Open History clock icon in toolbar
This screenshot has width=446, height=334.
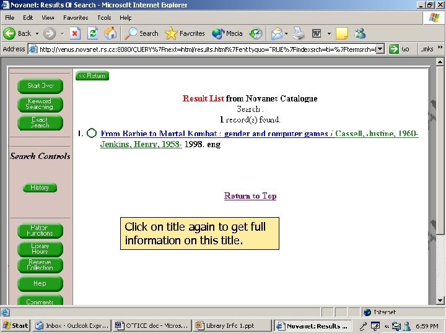255,33
